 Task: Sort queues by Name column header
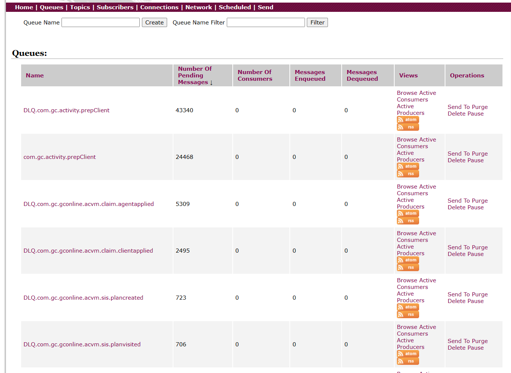click(35, 76)
